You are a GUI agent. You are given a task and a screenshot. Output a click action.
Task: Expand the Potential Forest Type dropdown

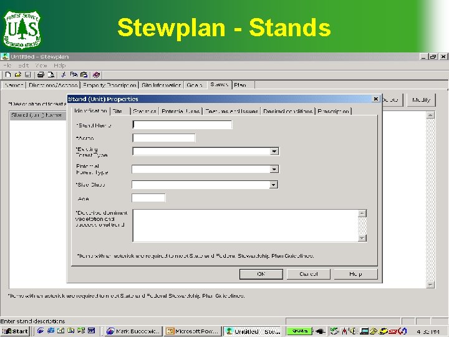274,169
